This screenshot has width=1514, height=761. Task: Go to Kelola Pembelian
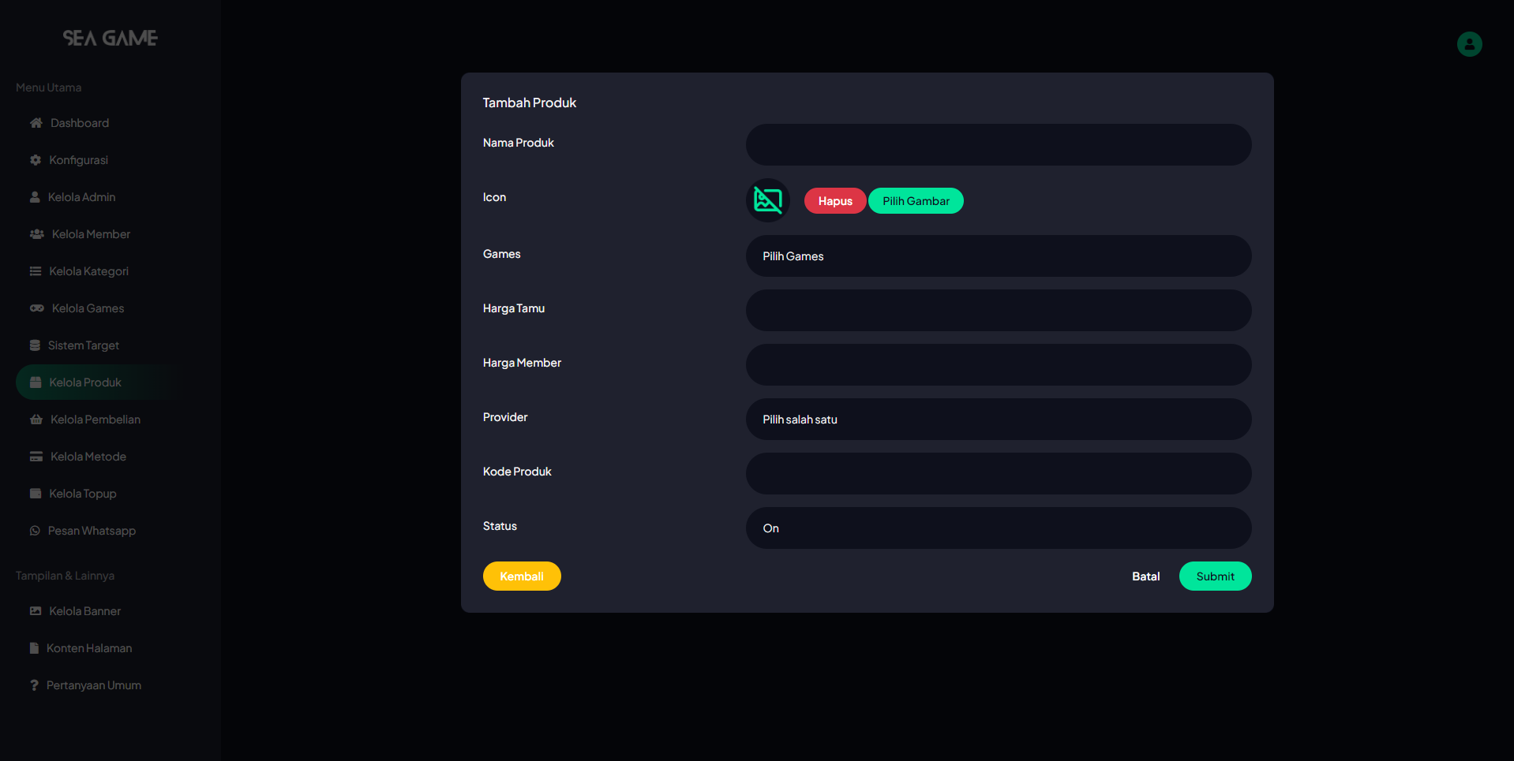[x=95, y=420]
